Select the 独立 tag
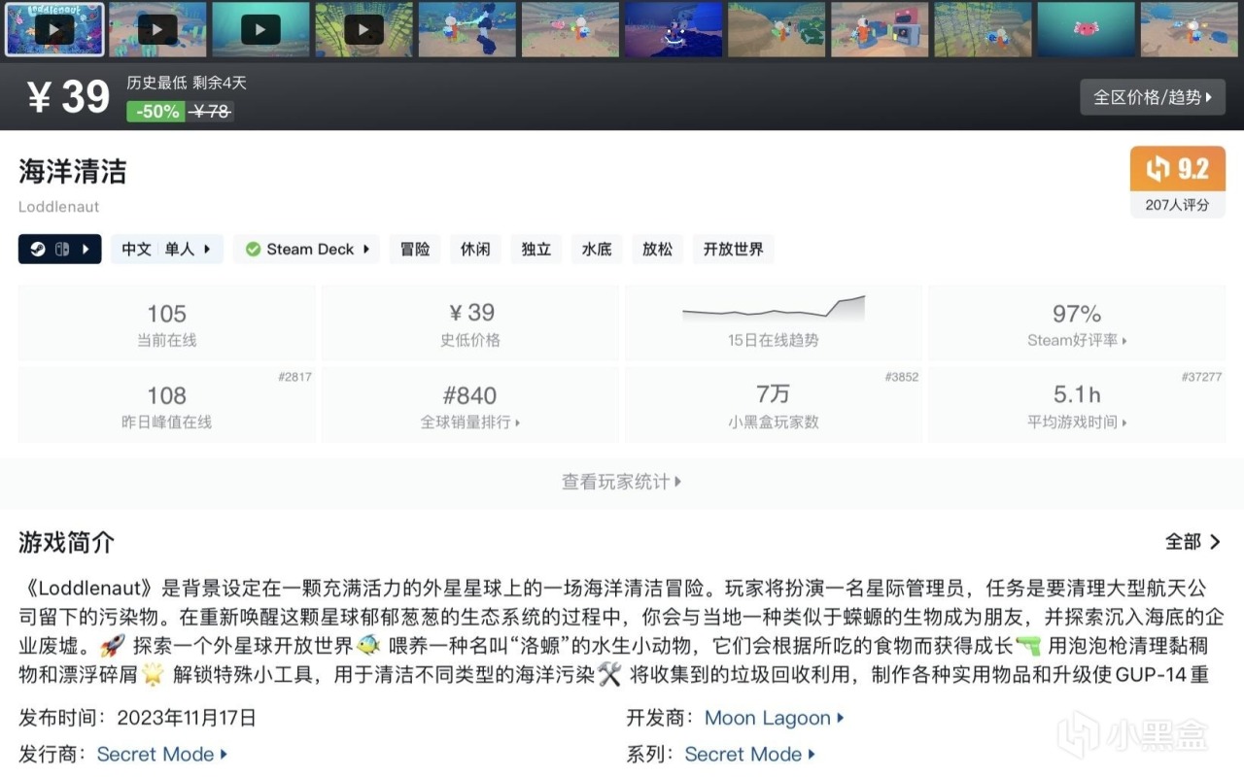Image resolution: width=1244 pixels, height=778 pixels. (536, 250)
